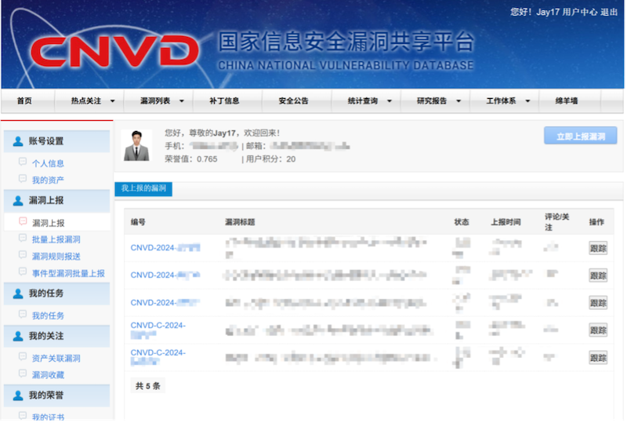Image resolution: width=627 pixels, height=423 pixels.
Task: Expand the 工作体系 dropdown arrow
Action: (x=527, y=101)
